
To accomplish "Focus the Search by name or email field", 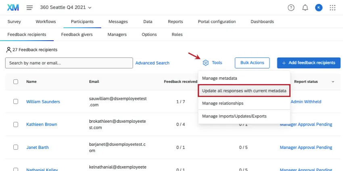I will [69, 63].
